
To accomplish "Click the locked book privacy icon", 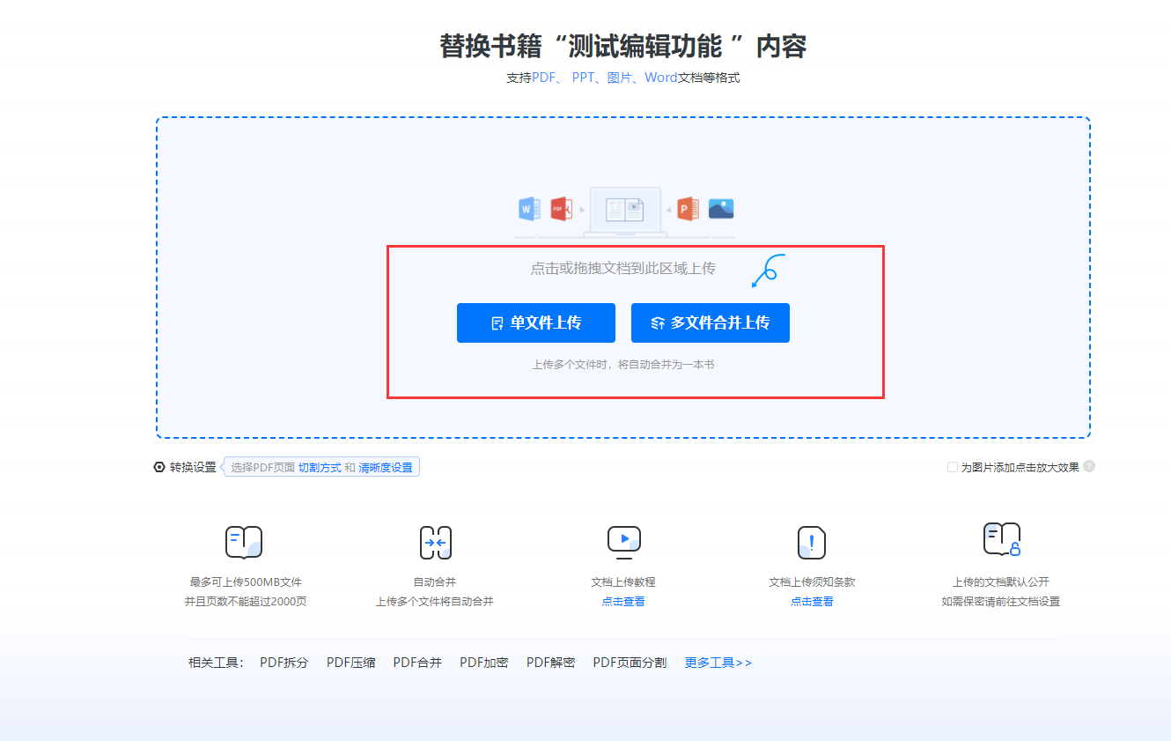I will 1001,539.
